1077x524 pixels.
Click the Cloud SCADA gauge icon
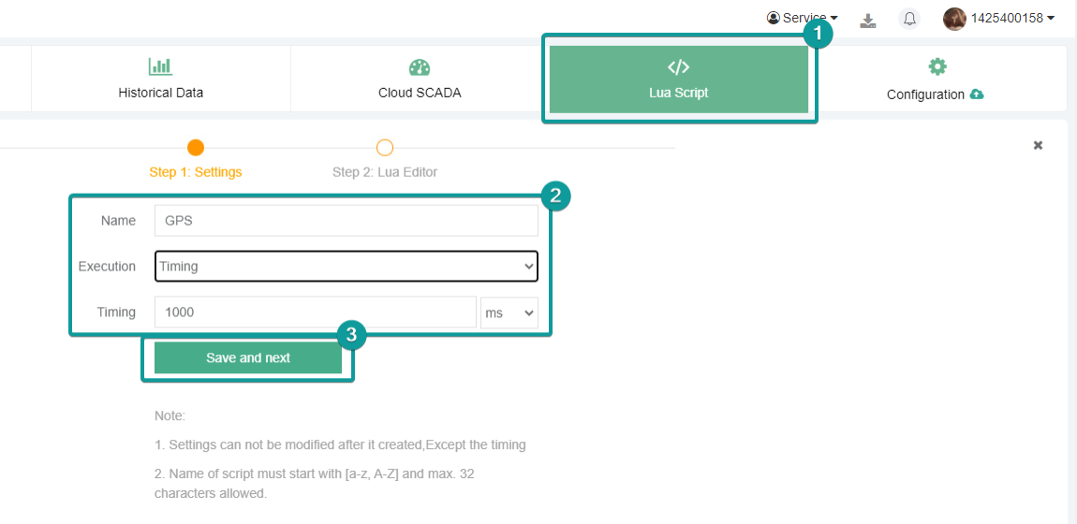(419, 67)
